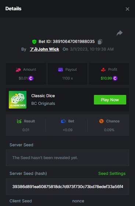
Task: Click the purple currency coin beside Profit
Action: pyautogui.click(x=115, y=78)
